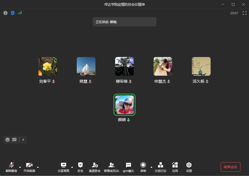Screen dimensions: 249x176
Task: Expand audio options arrow beside 解除静音
Action: pyautogui.click(x=20, y=167)
